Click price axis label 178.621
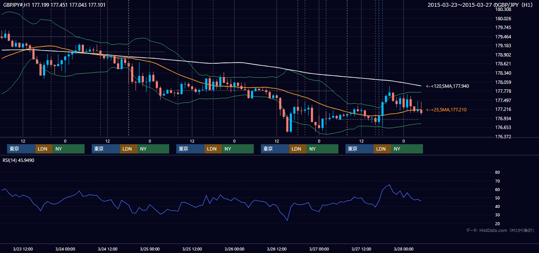 503,64
